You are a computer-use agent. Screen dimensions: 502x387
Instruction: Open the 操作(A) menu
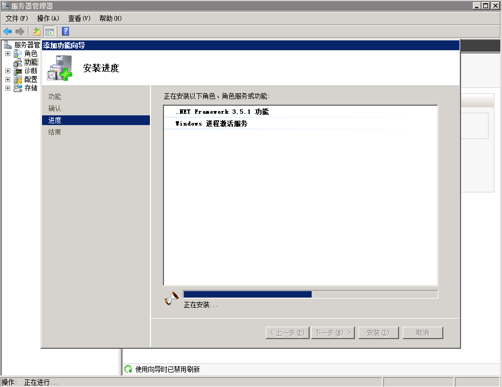click(48, 18)
